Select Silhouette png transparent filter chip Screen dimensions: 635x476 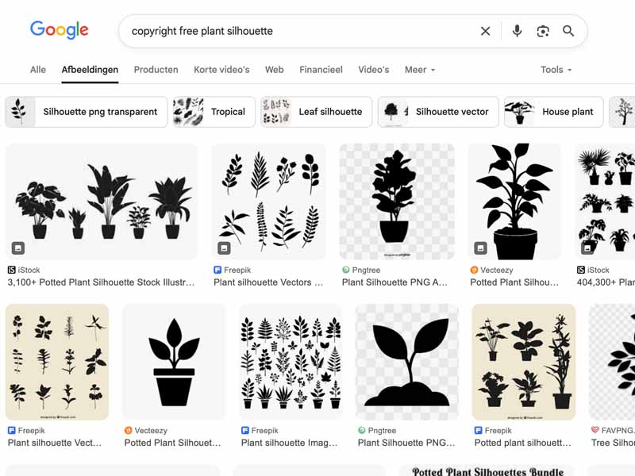(87, 112)
